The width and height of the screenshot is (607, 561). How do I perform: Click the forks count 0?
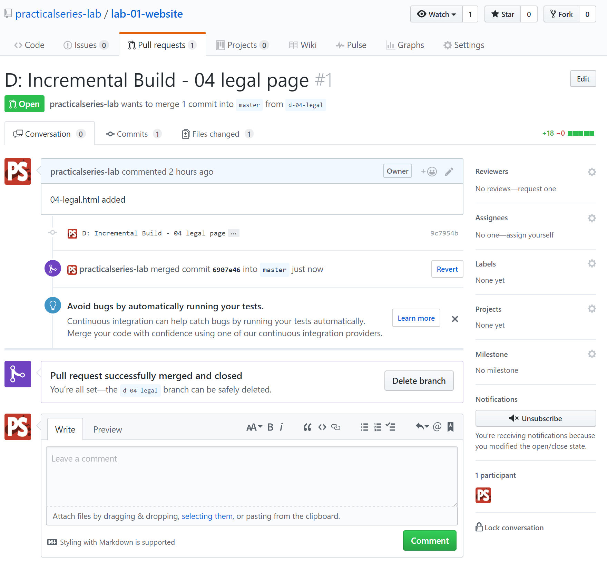click(x=587, y=14)
